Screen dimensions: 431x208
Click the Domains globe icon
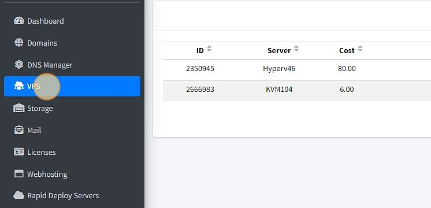click(18, 43)
